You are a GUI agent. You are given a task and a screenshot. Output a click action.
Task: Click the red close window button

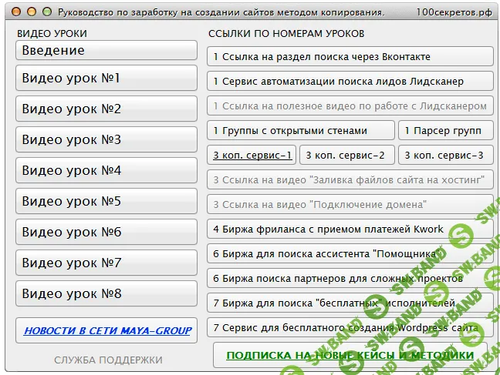pyautogui.click(x=17, y=12)
